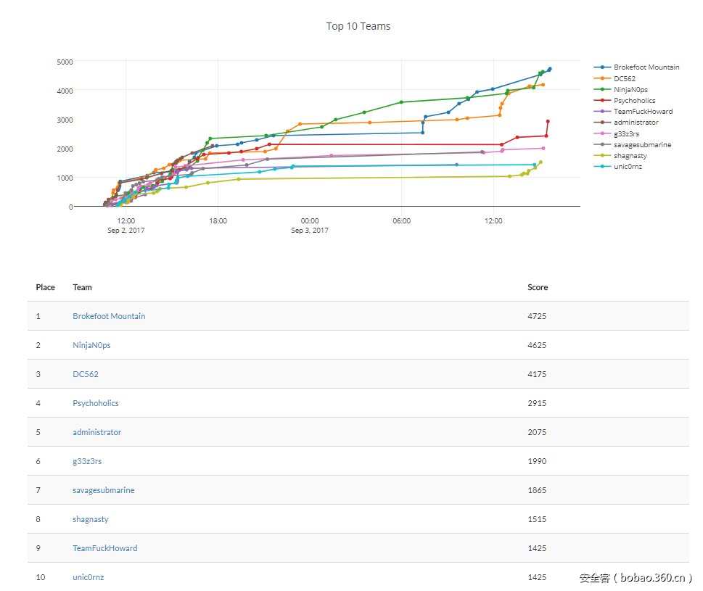Open NinjaN0ps team page from table

pos(91,345)
